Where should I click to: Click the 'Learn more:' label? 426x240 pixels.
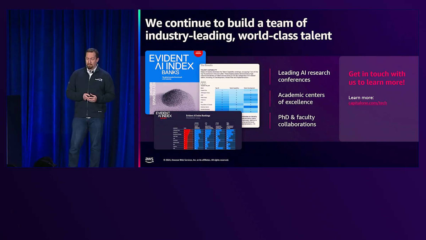pos(361,97)
